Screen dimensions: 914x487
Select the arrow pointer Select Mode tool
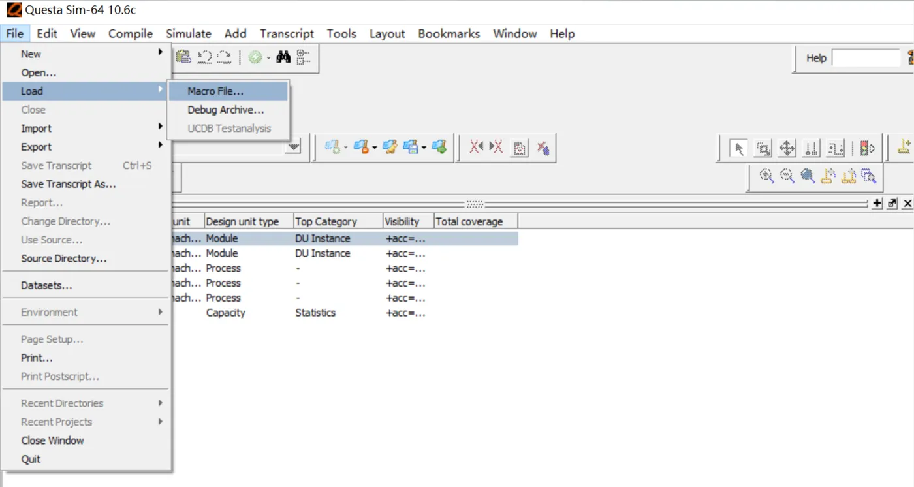click(738, 149)
